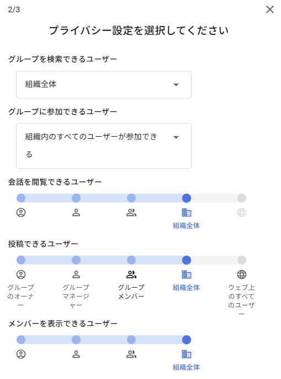
Task: Set 会話を閲覧 slider to first stop
Action: click(x=21, y=198)
